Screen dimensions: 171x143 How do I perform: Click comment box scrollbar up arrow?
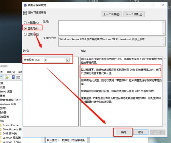(163, 23)
